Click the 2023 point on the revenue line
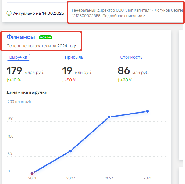Viewport: 185px width, 184px height. [x=109, y=117]
